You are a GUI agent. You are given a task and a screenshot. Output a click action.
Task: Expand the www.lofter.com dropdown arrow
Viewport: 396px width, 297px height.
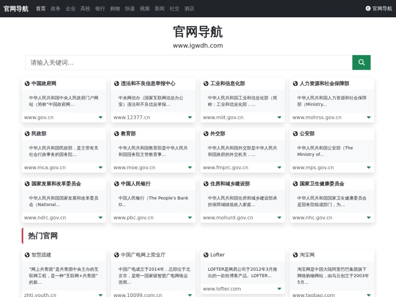tap(279, 289)
